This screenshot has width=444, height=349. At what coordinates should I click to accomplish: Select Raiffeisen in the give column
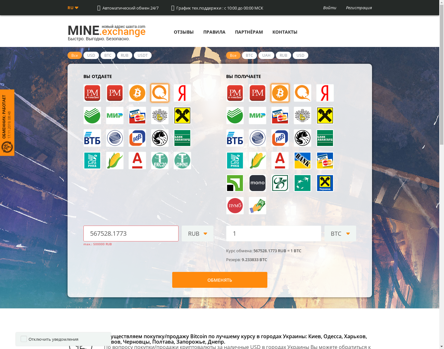pyautogui.click(x=182, y=115)
